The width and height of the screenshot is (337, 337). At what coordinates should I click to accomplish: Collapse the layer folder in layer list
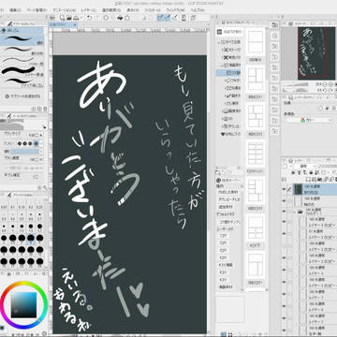[x=295, y=212]
